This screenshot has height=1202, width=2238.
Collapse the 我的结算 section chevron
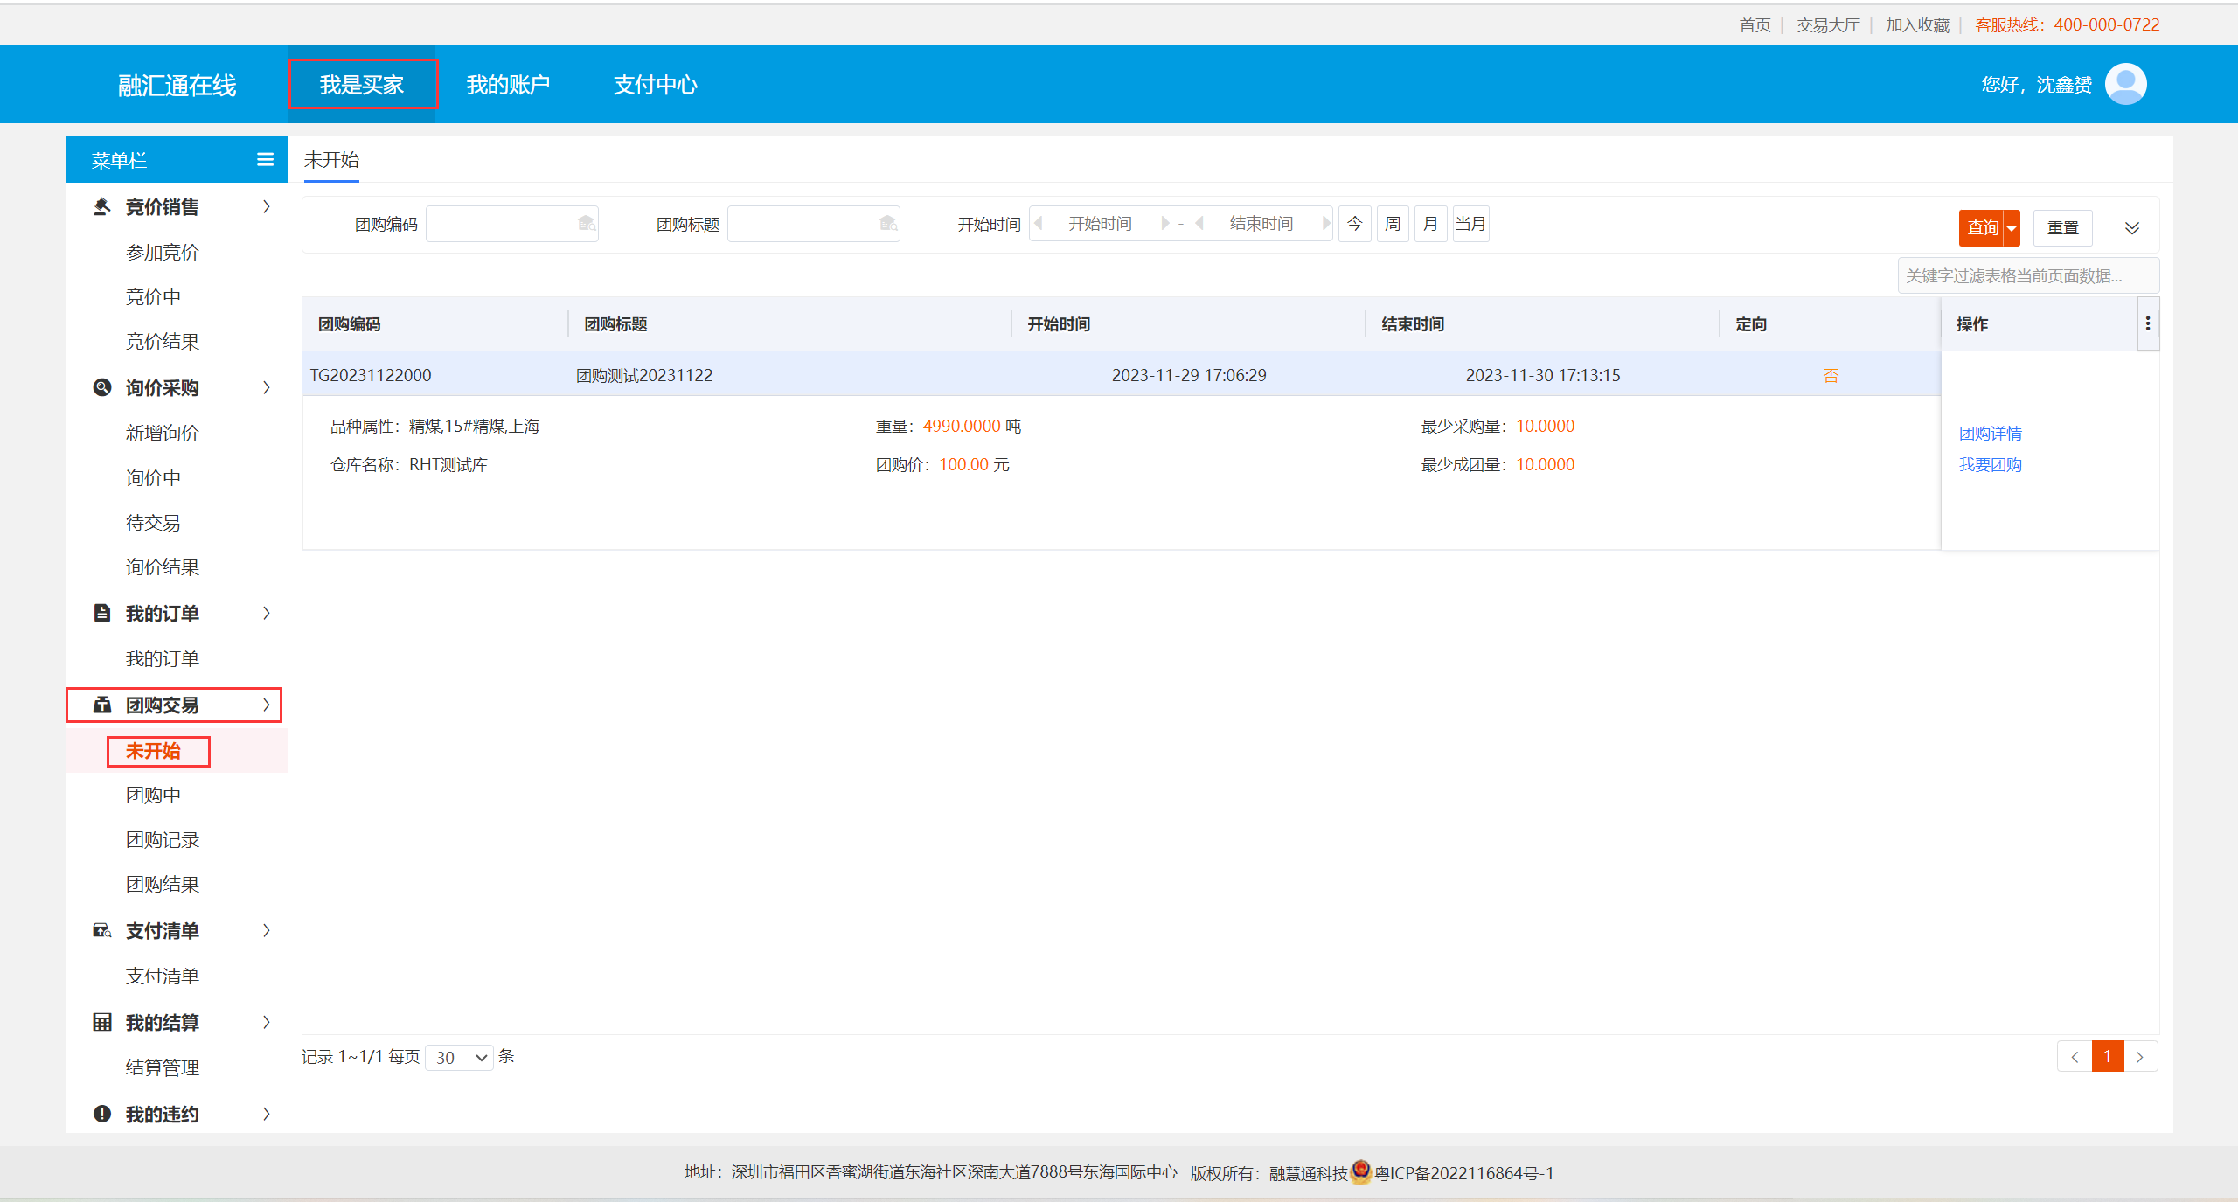click(x=267, y=1022)
